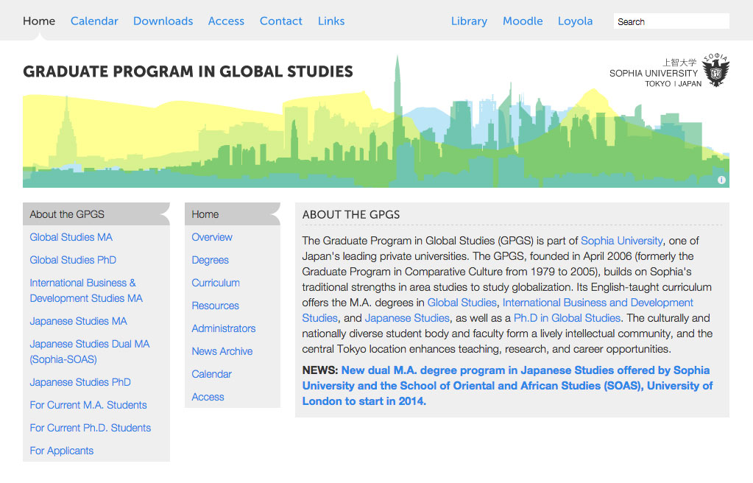Click the info icon on skyline banner
The width and height of the screenshot is (753, 483).
tap(721, 180)
